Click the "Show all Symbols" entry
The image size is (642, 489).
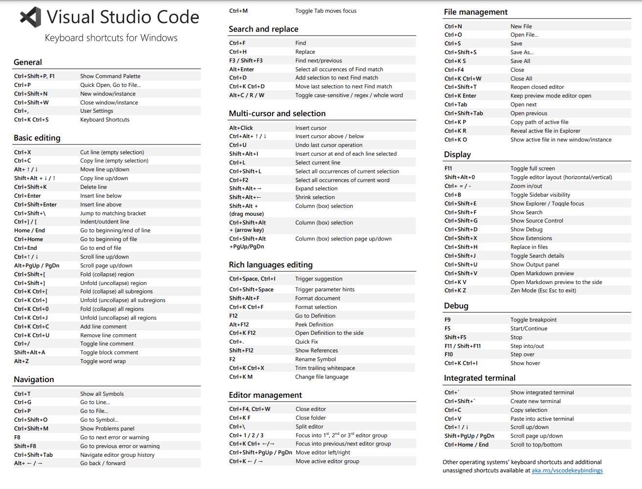(x=102, y=394)
